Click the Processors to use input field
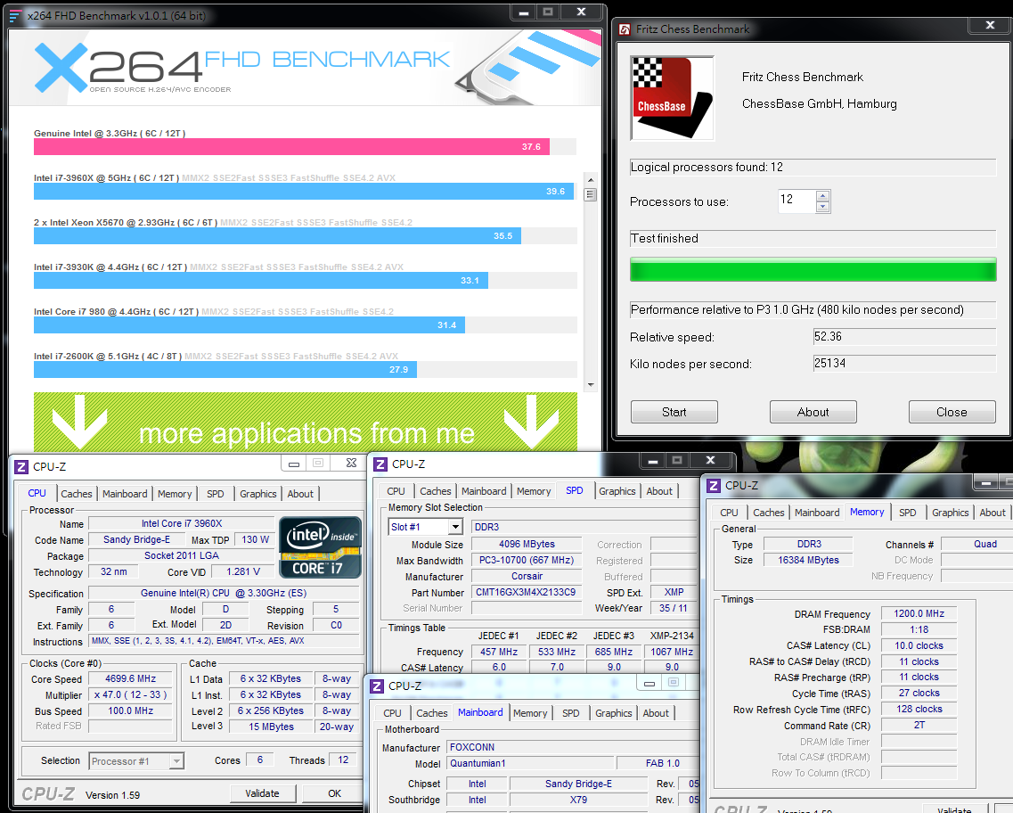This screenshot has height=813, width=1013. click(797, 201)
